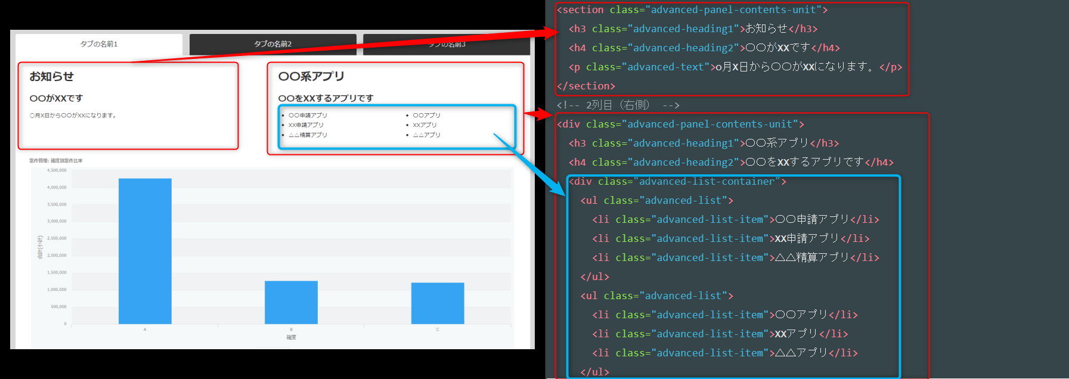Image resolution: width=1069 pixels, height=379 pixels.
Task: Open the △△精算アプリ list item in the page
Action: 308,135
